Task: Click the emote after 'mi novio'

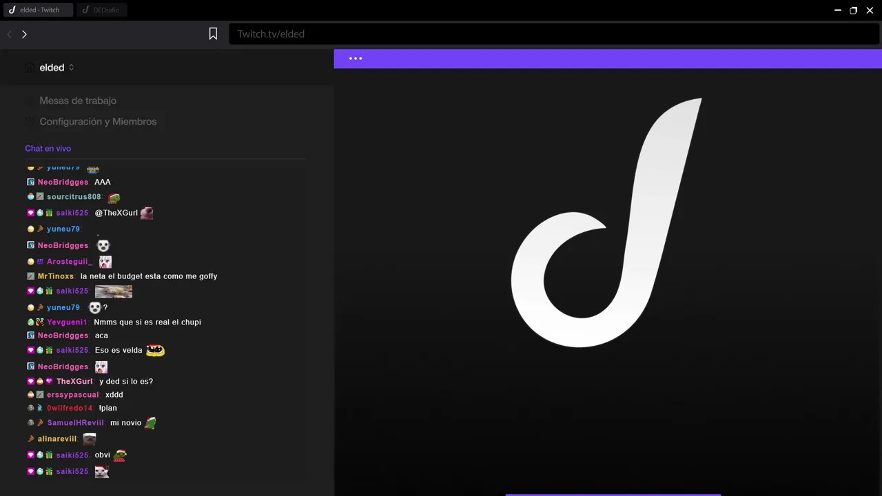Action: pos(150,423)
